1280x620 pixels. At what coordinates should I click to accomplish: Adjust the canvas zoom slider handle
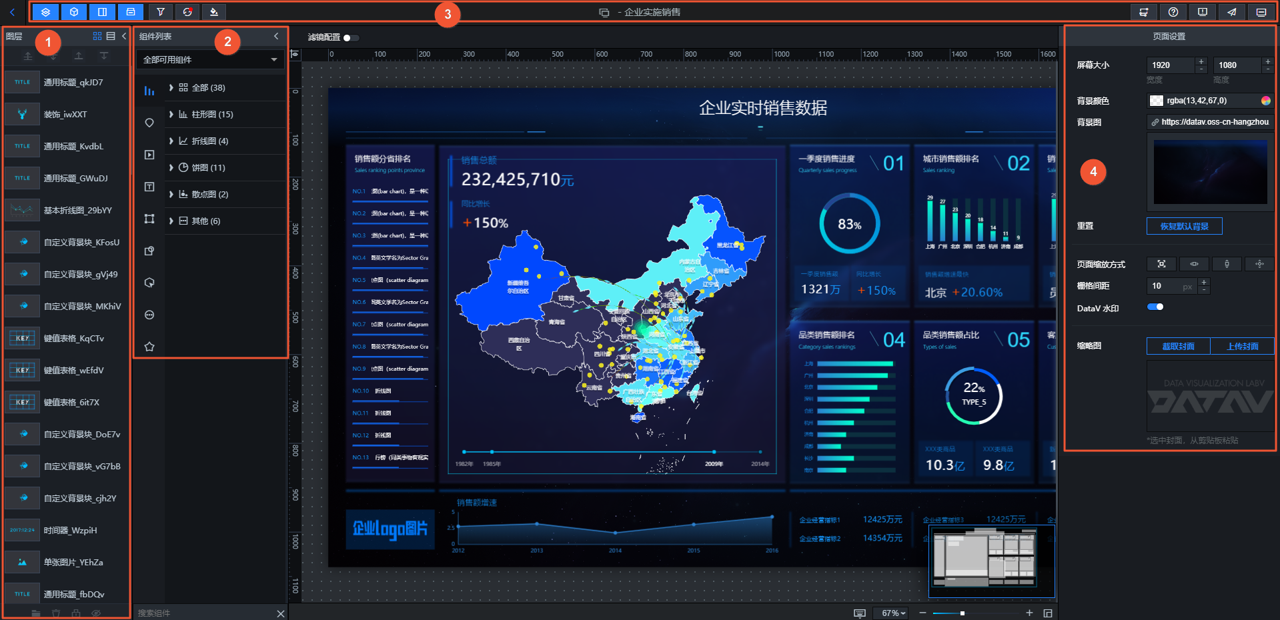coord(962,613)
